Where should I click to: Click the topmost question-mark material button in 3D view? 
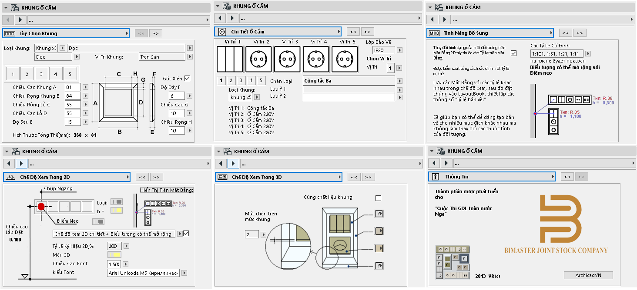click(x=378, y=214)
